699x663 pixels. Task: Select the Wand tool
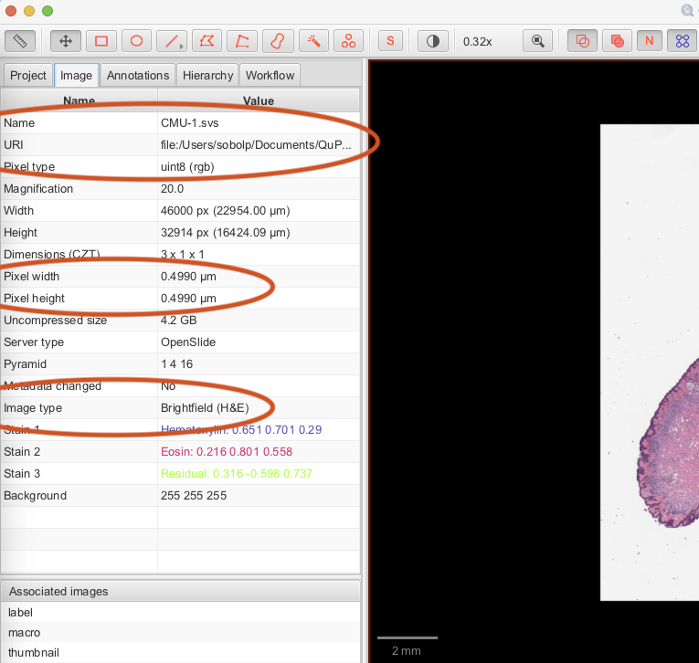pyautogui.click(x=313, y=41)
